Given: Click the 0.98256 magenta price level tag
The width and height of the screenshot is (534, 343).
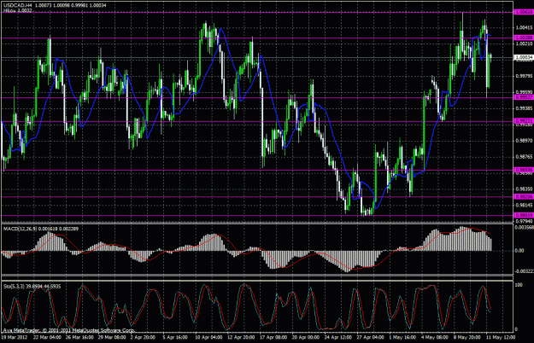Looking at the screenshot, I should pos(524,196).
